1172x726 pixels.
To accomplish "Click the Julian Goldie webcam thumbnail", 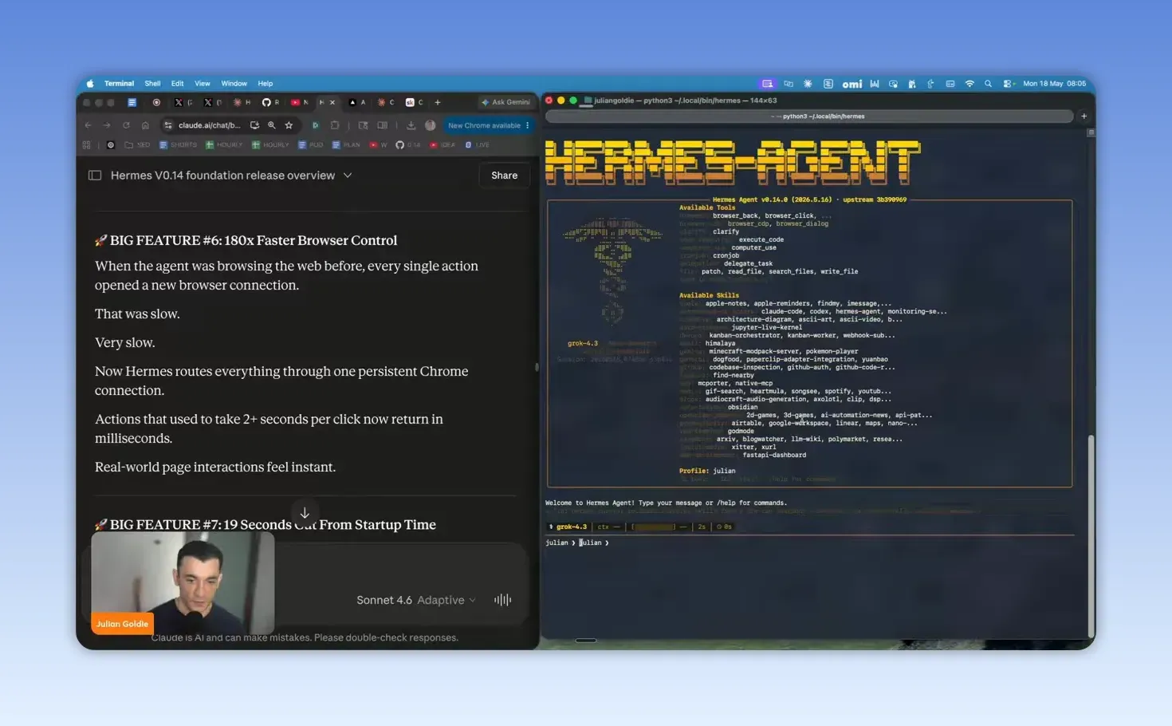I will pos(183,582).
